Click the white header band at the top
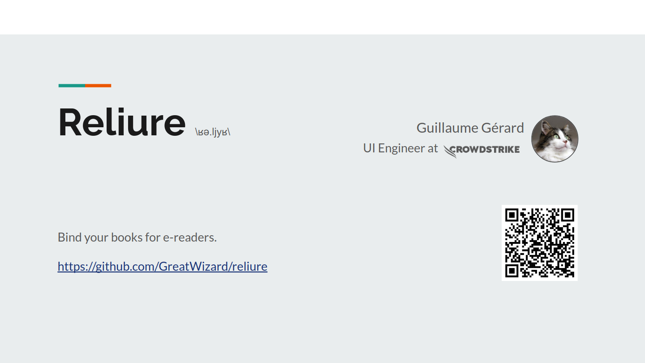Image resolution: width=645 pixels, height=363 pixels. pos(322,17)
